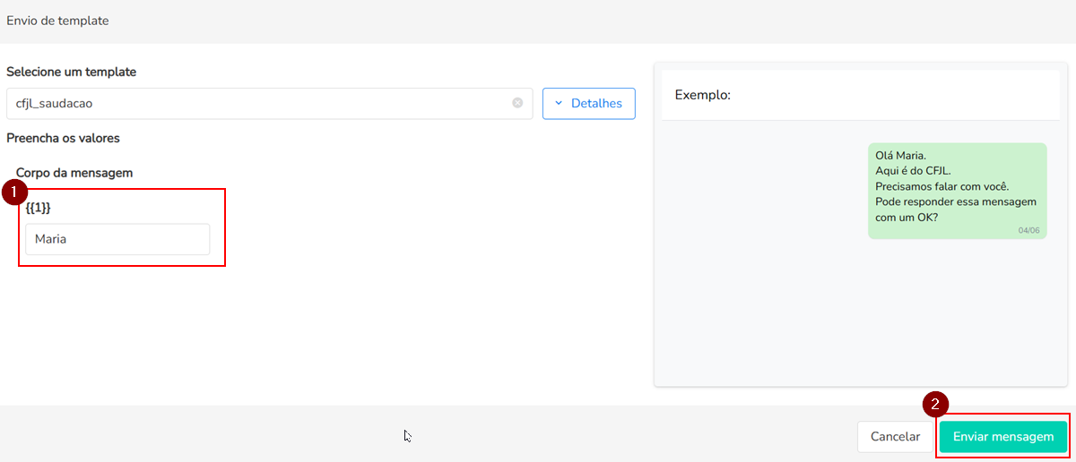Click the red numbered marker 2
This screenshot has width=1076, height=462.
(935, 405)
